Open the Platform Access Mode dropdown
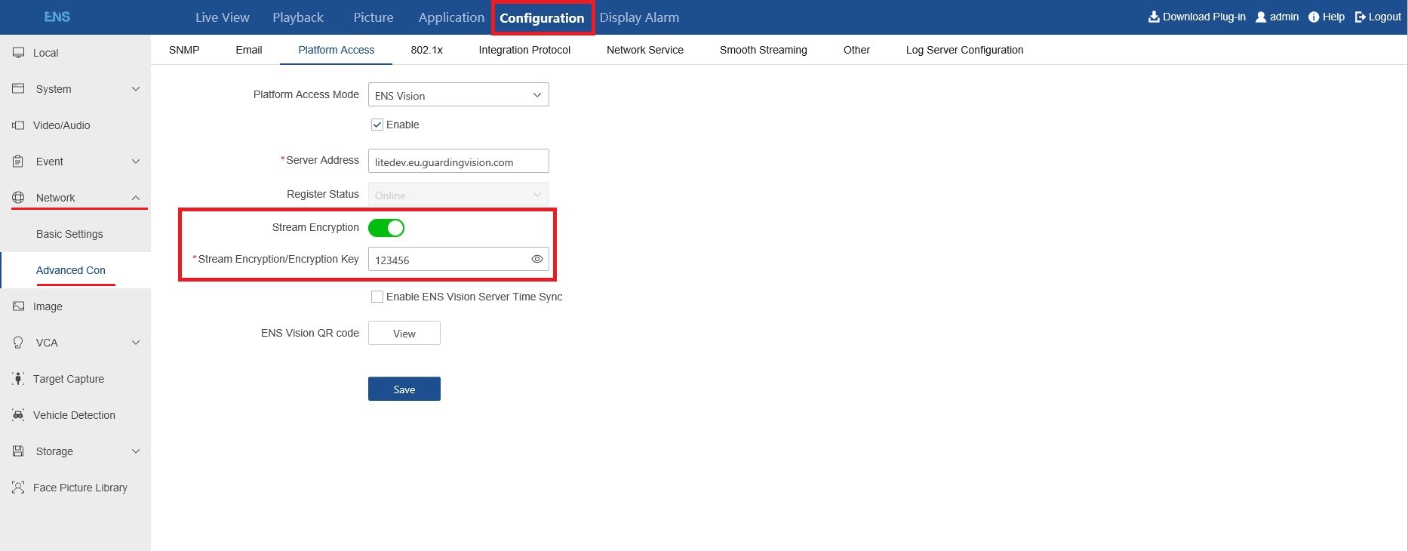 click(x=458, y=95)
